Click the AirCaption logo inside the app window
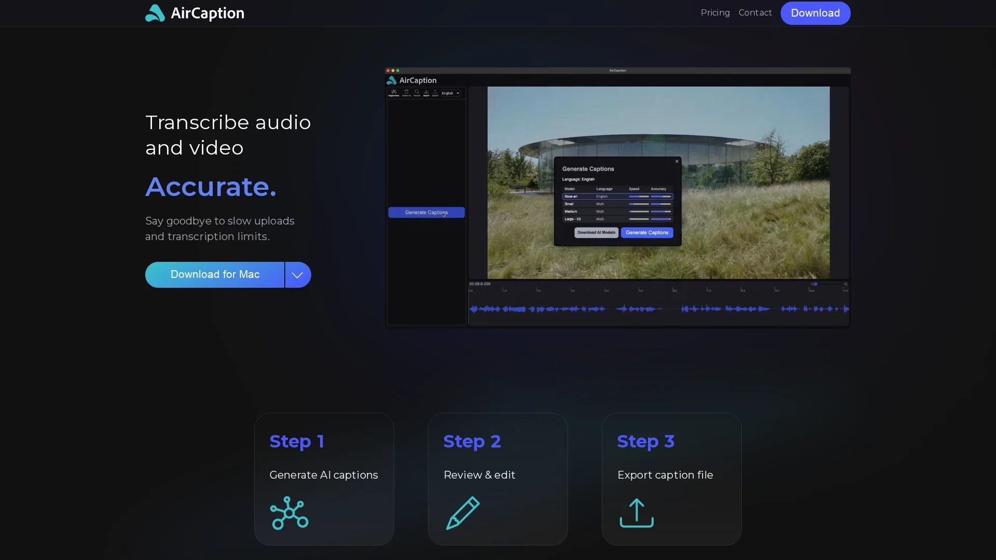 pos(412,80)
